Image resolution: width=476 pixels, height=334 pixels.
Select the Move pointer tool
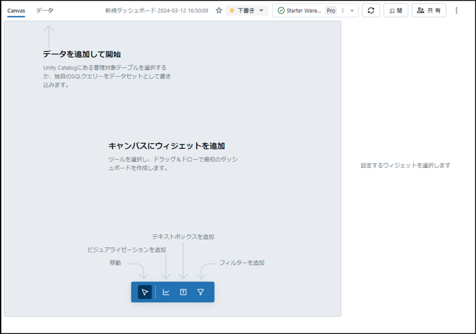pyautogui.click(x=145, y=292)
